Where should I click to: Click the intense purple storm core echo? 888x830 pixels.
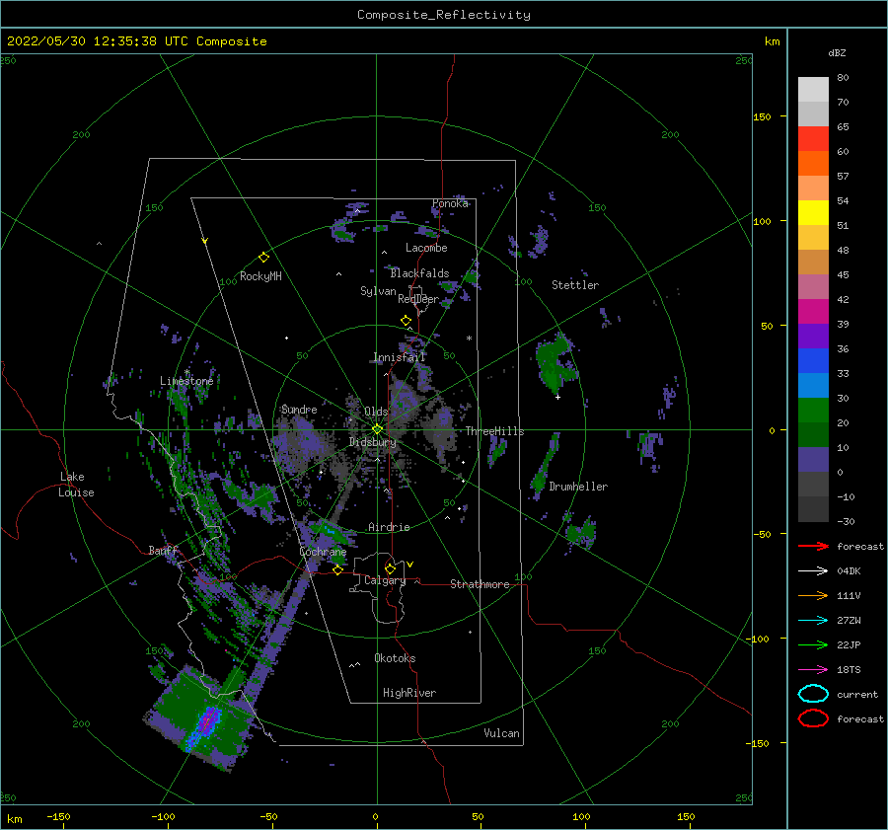[x=207, y=722]
